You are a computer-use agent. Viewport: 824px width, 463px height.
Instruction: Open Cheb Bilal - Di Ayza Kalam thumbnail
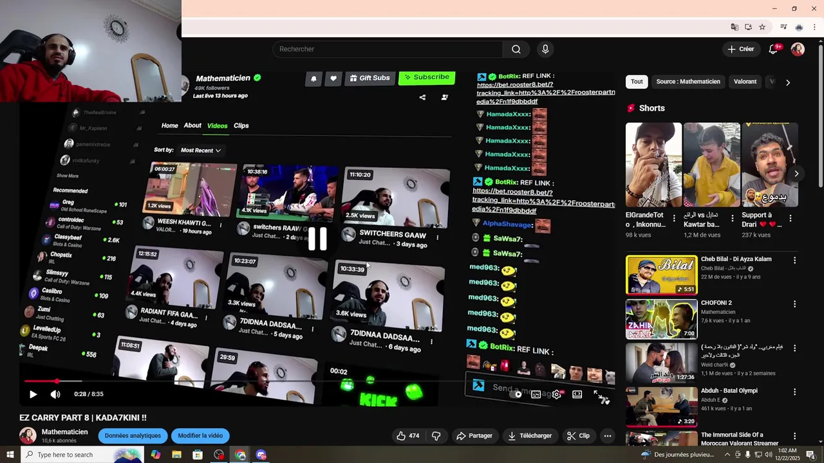click(x=661, y=275)
